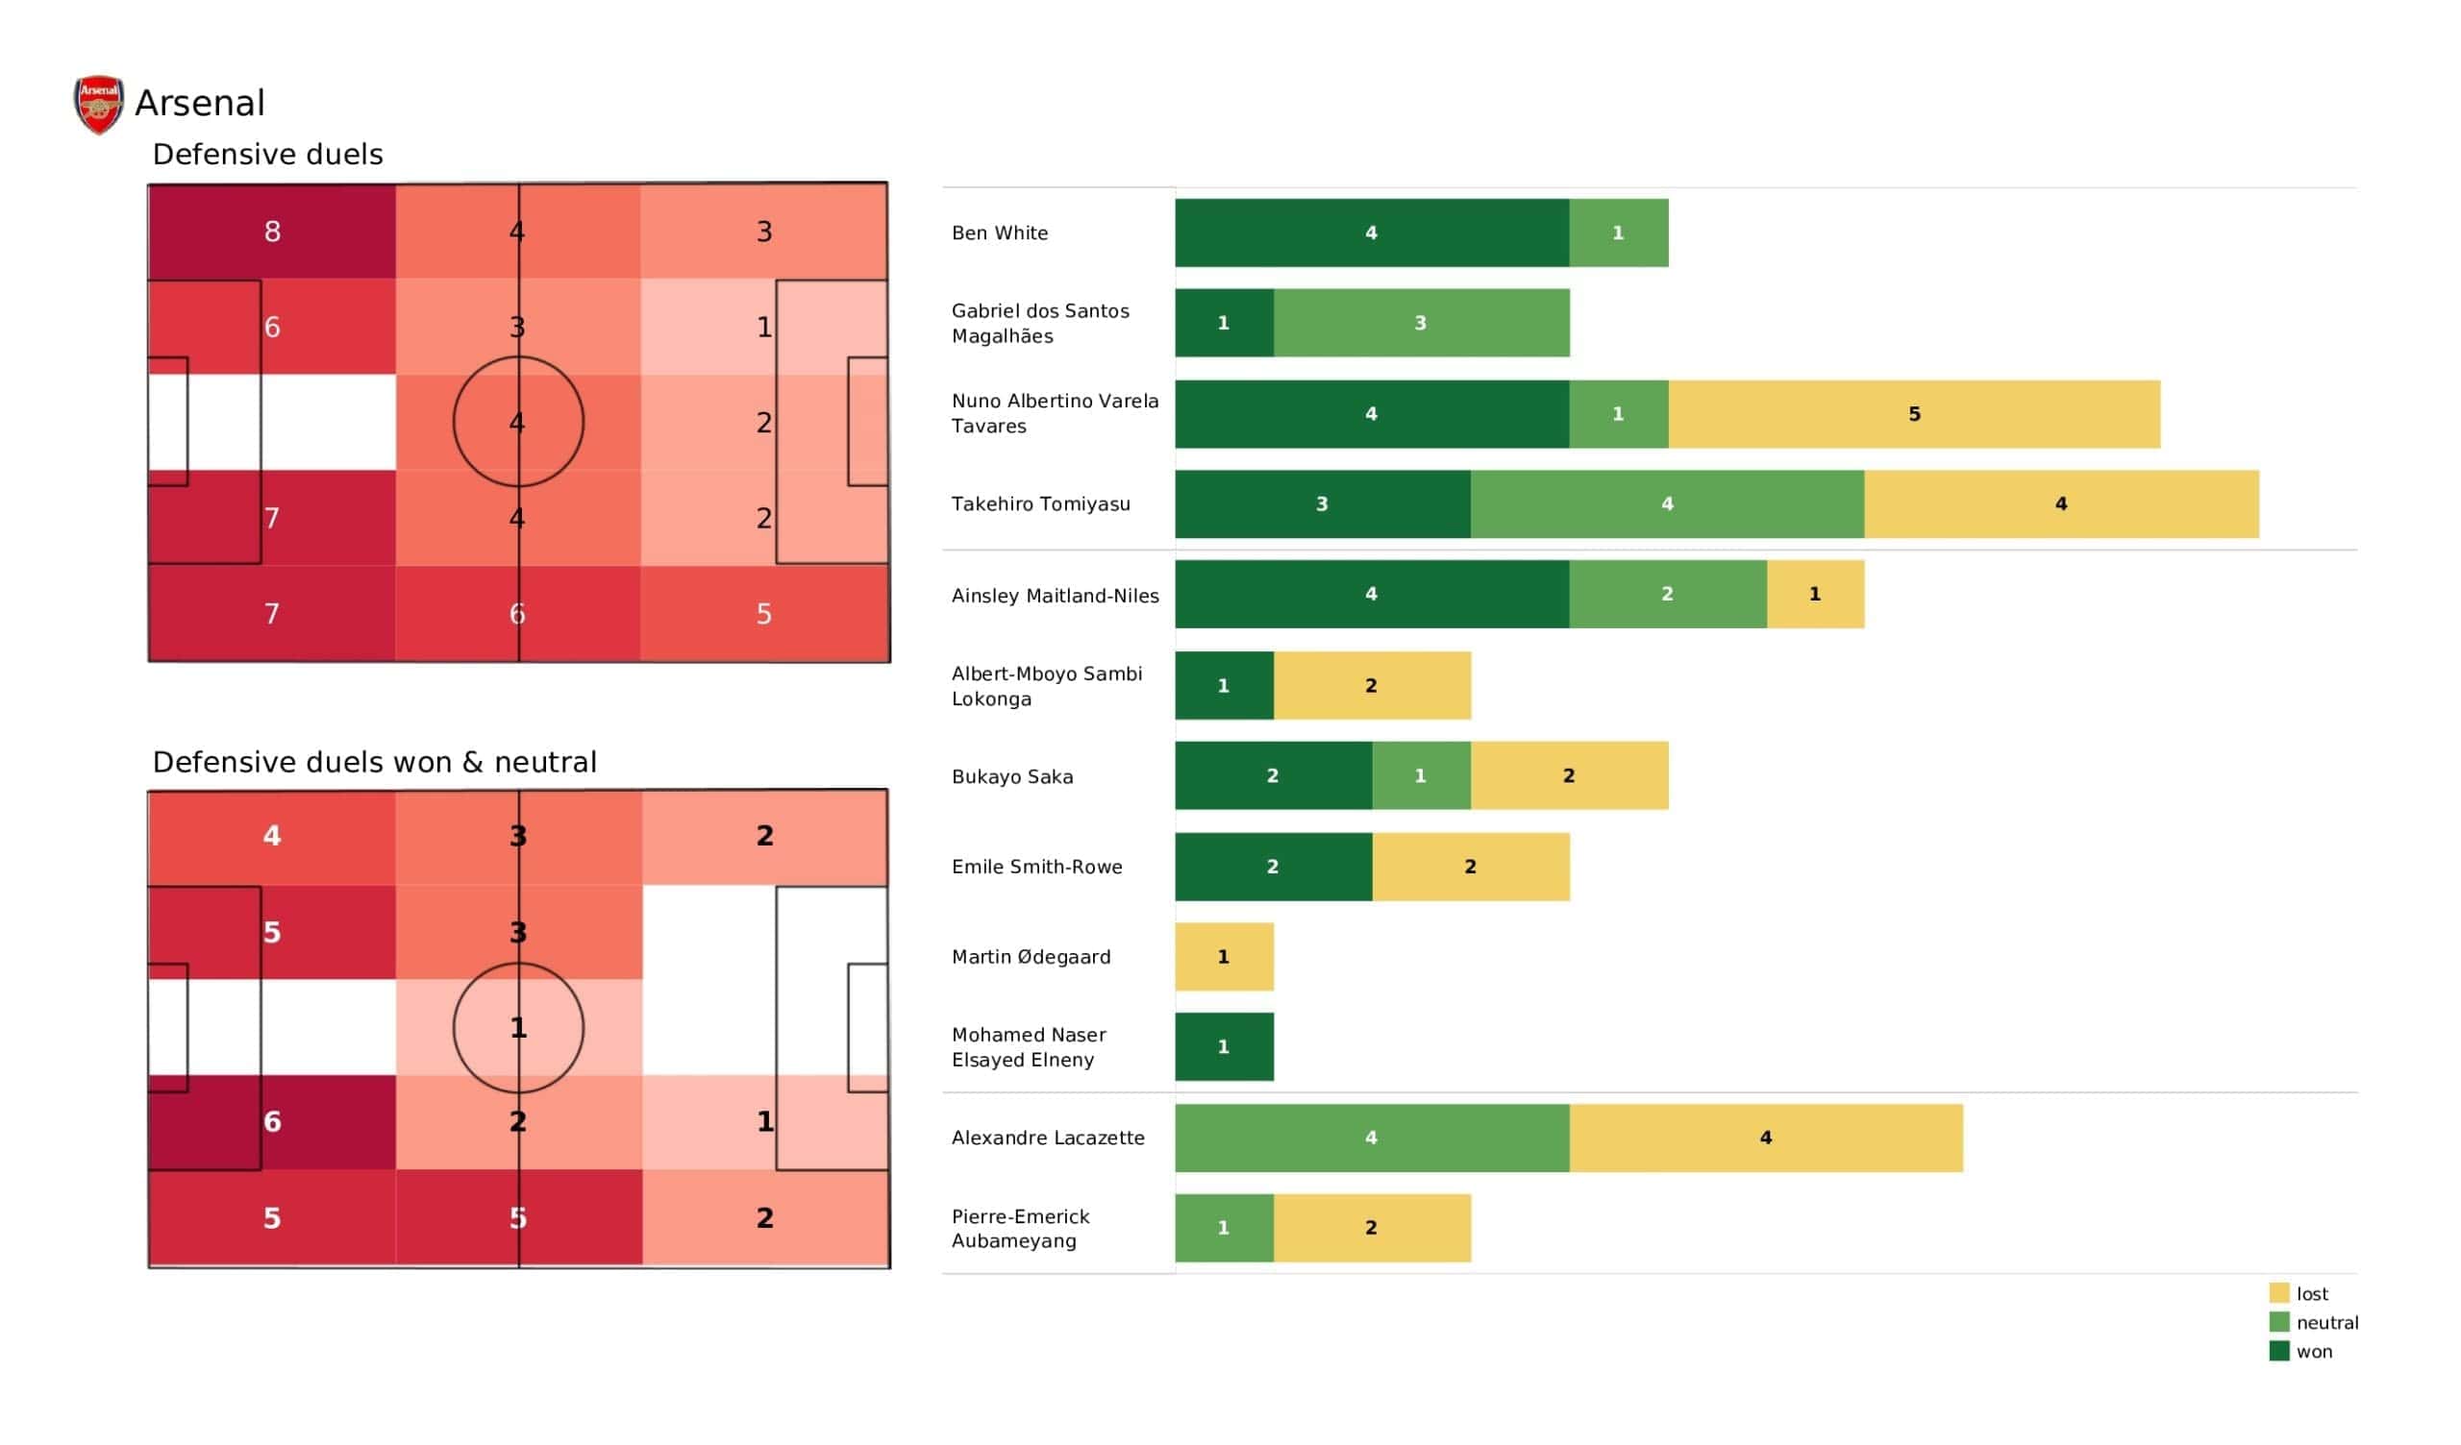The height and width of the screenshot is (1445, 2461).
Task: Click center circle cell in upper heatmap
Action: [517, 422]
